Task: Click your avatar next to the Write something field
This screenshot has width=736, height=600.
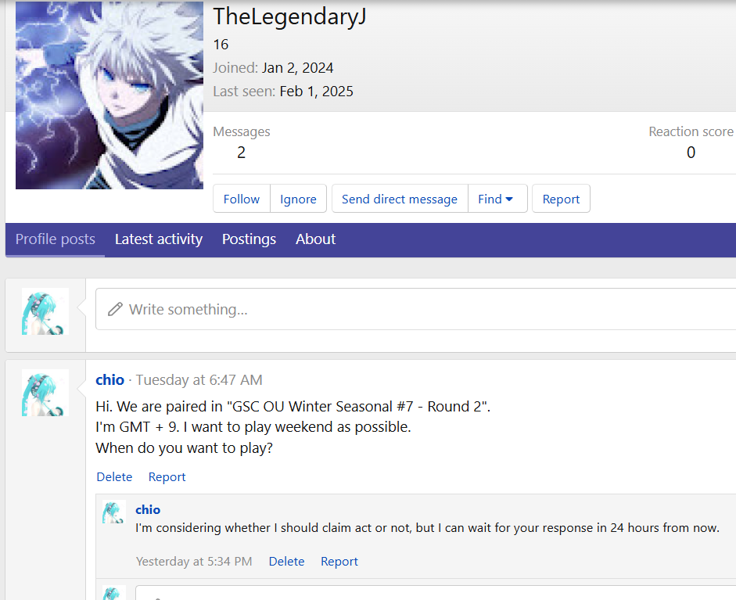Action: [x=45, y=311]
